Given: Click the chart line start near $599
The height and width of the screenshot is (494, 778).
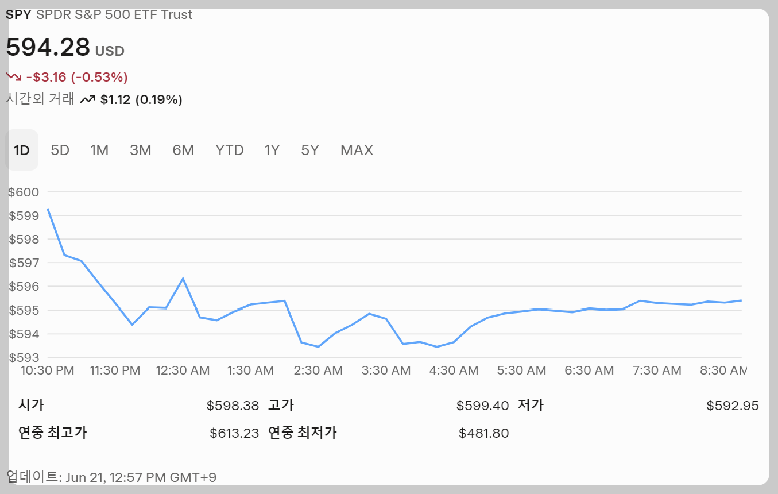Looking at the screenshot, I should tap(48, 209).
